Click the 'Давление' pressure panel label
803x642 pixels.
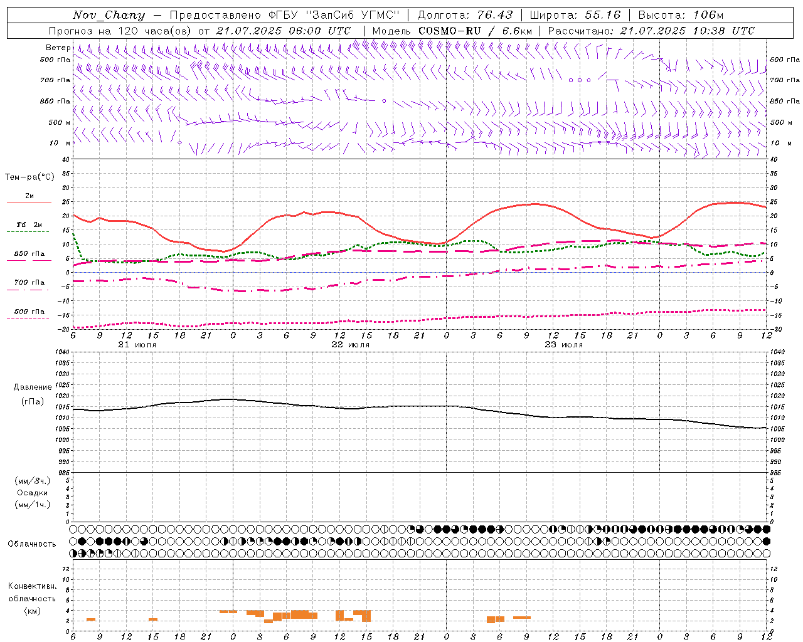33,387
